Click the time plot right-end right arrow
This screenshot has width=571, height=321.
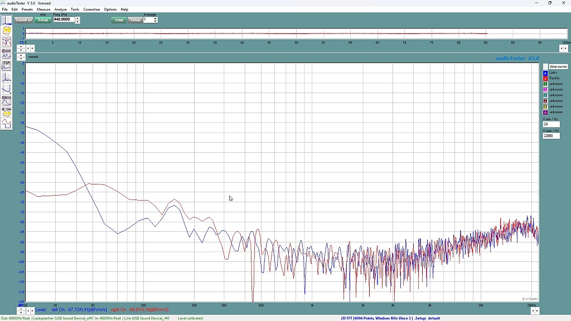(x=565, y=48)
